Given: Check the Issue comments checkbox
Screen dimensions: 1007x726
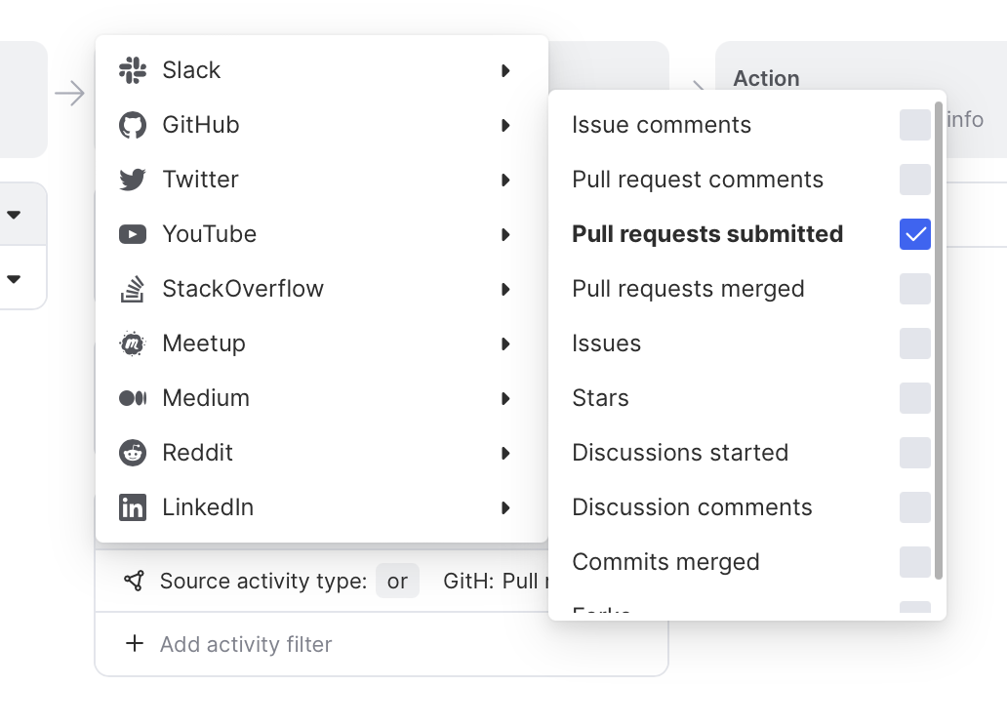Looking at the screenshot, I should pos(914,125).
